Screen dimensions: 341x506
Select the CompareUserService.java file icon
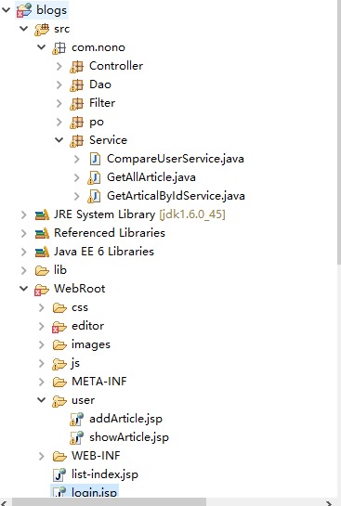tap(95, 159)
